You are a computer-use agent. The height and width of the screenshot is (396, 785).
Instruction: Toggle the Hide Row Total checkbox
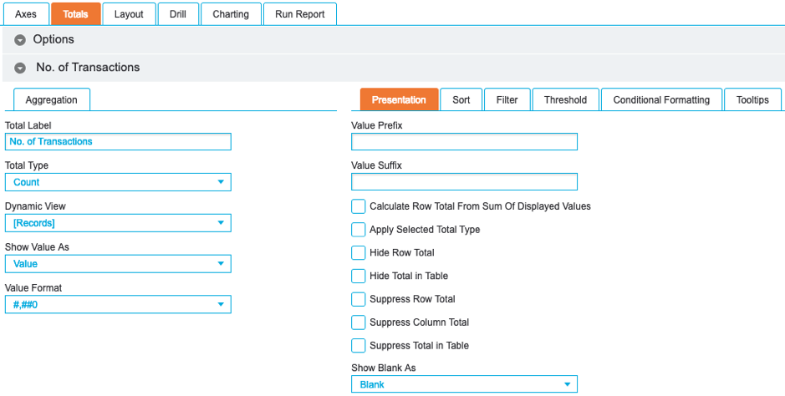(x=359, y=252)
